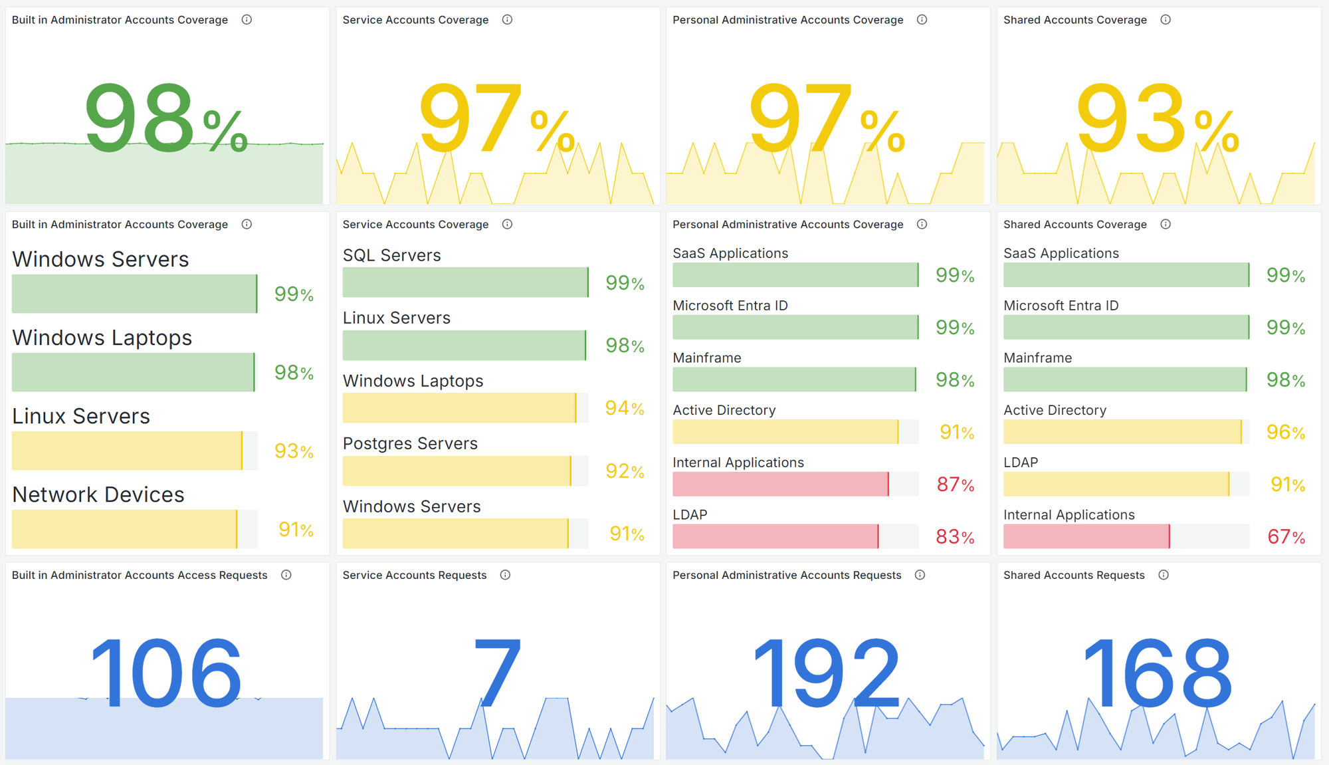Click the big green 98% stat value

[166, 118]
